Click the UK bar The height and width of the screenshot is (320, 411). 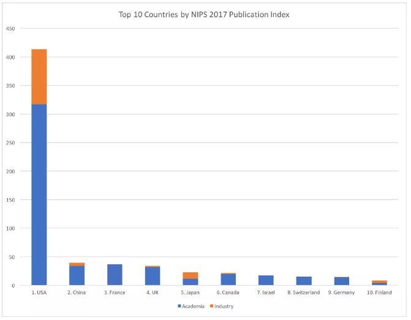[153, 275]
